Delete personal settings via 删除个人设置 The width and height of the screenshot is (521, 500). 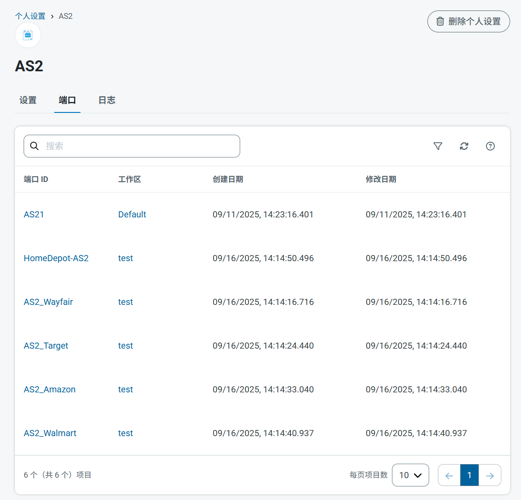(469, 21)
